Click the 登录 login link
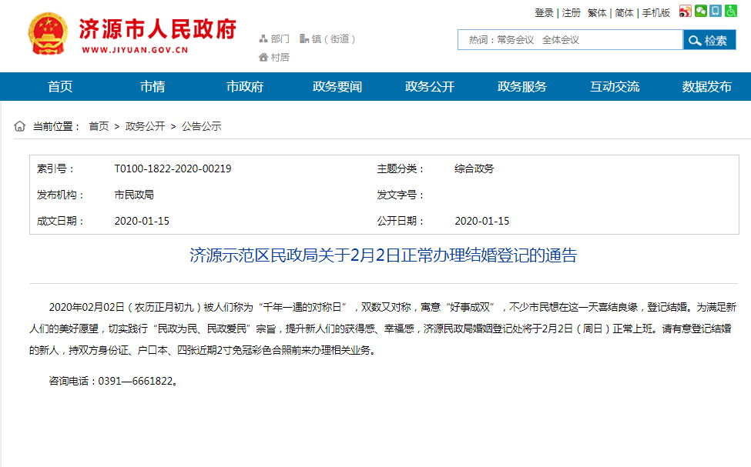Viewport: 751px width, 467px height. (544, 12)
